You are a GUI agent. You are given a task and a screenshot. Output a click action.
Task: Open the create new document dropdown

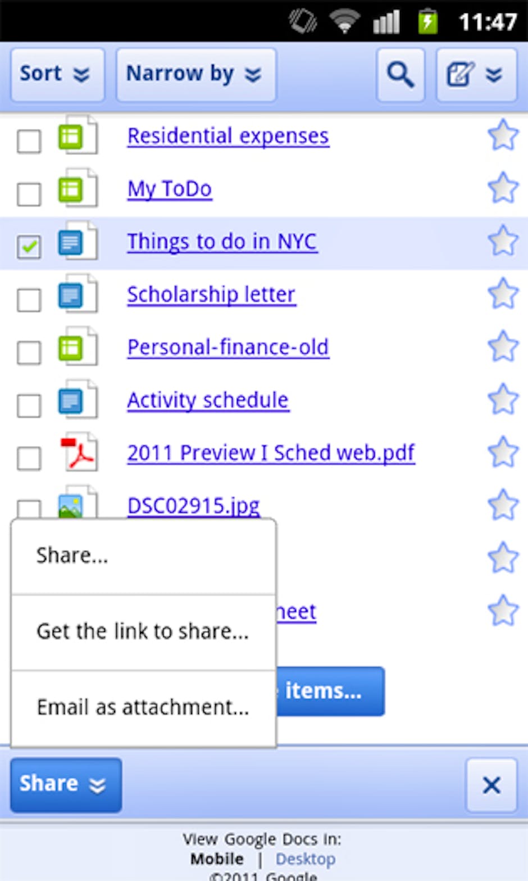click(x=476, y=75)
